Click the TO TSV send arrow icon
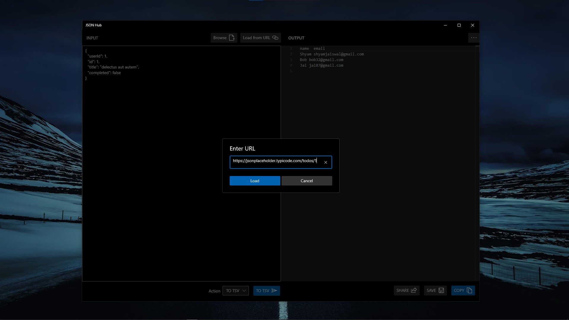 274,290
